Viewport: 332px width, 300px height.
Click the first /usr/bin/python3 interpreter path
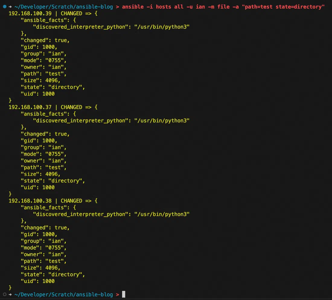pos(162,27)
